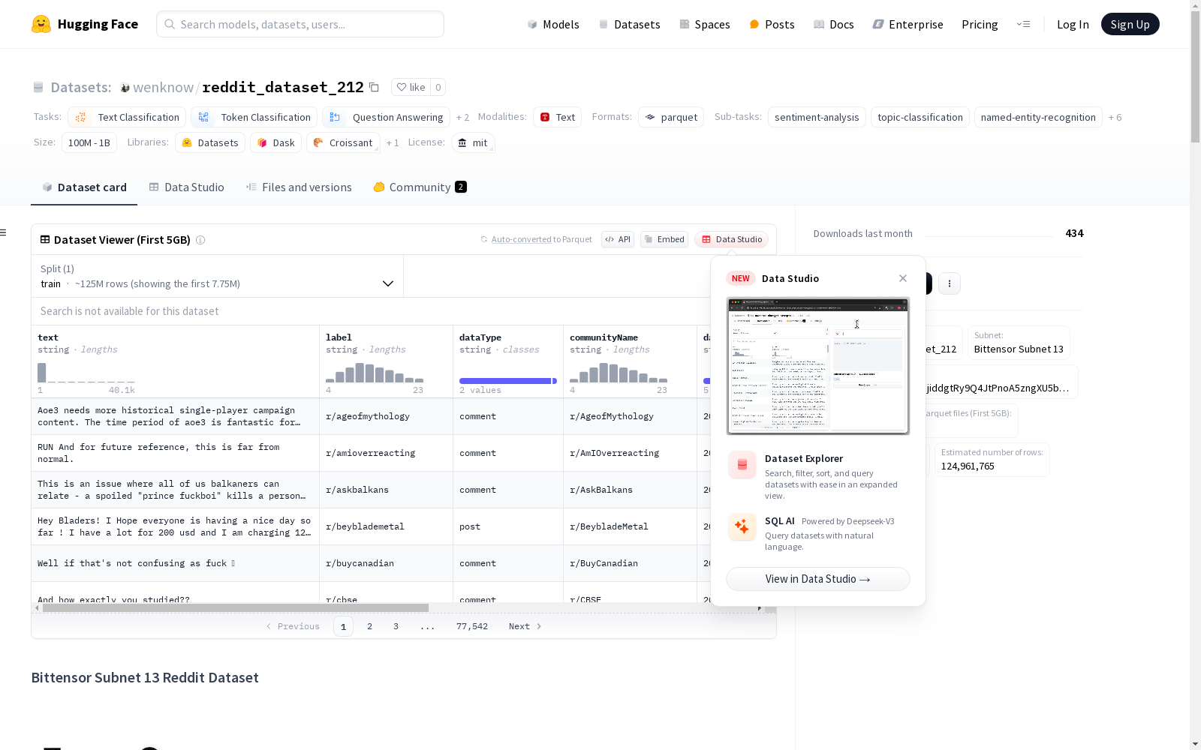Click the datasets icon beside Datasets heading
This screenshot has height=750, width=1201.
coord(38,88)
